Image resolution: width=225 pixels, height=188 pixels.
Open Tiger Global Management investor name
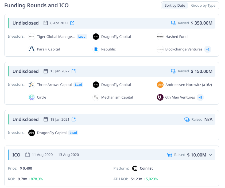(56, 37)
